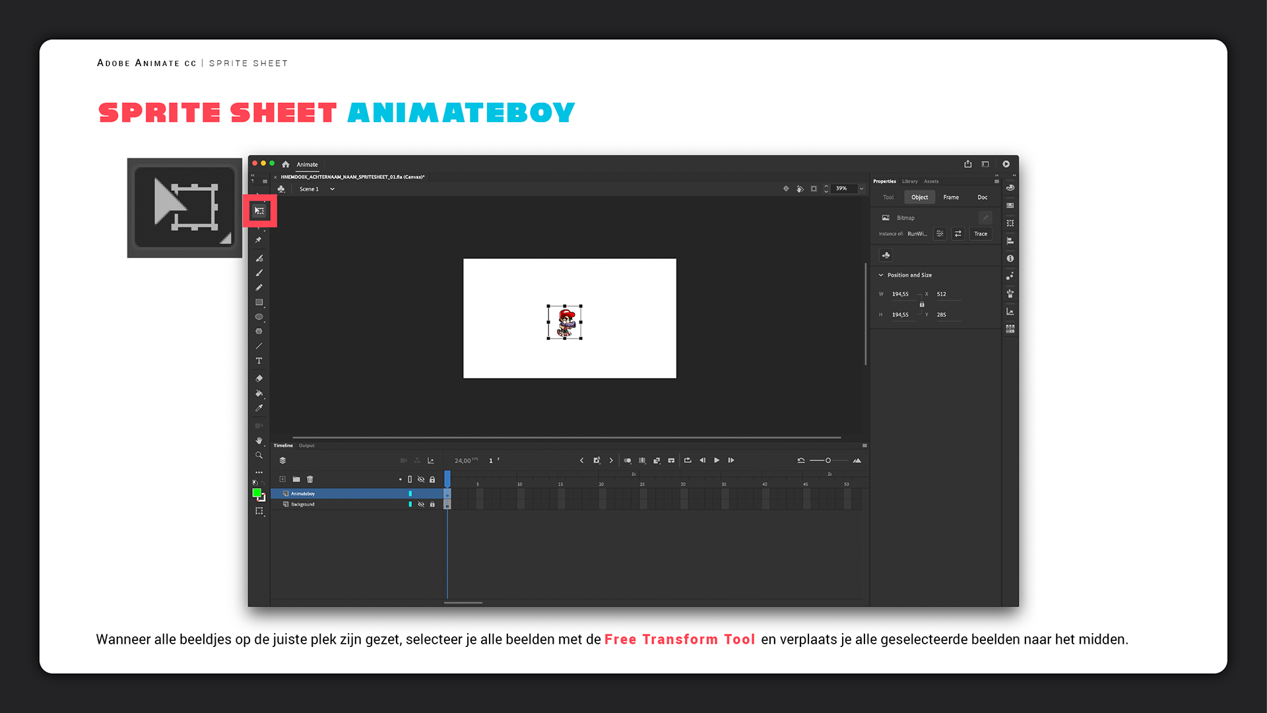
Task: Choose the Zoom magnifier tool
Action: (x=259, y=455)
